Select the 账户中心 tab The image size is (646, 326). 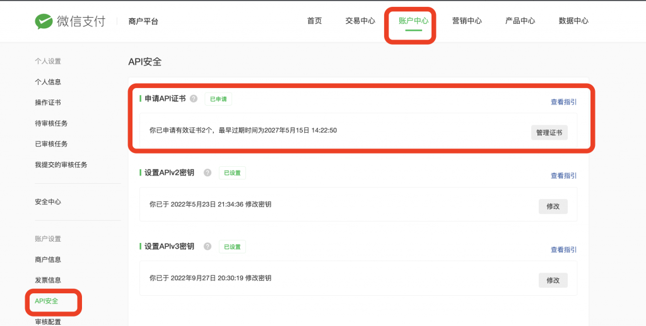tap(413, 21)
